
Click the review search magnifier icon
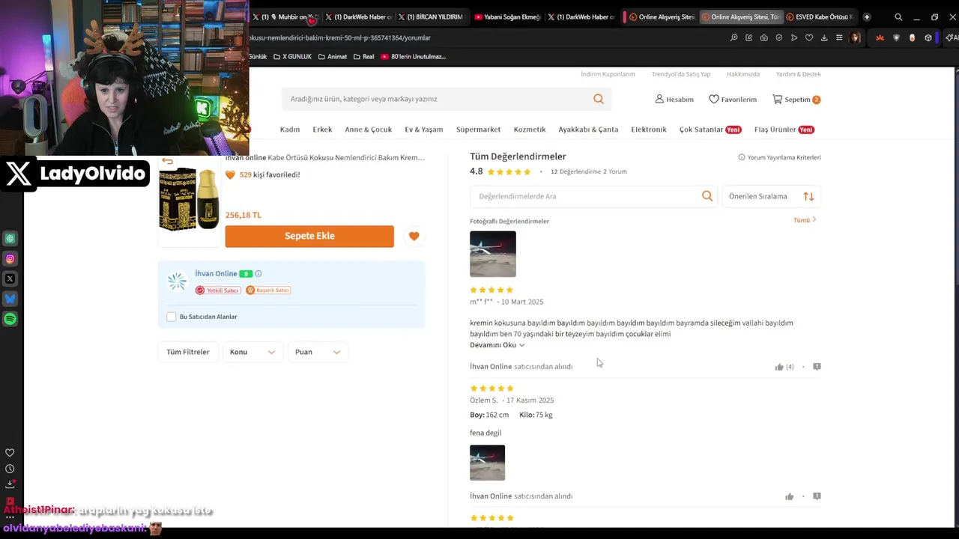(707, 196)
